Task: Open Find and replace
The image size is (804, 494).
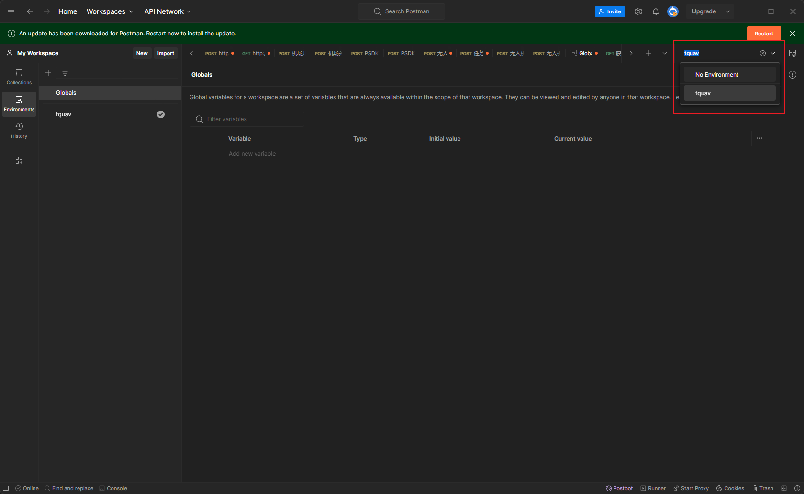Action: point(69,488)
